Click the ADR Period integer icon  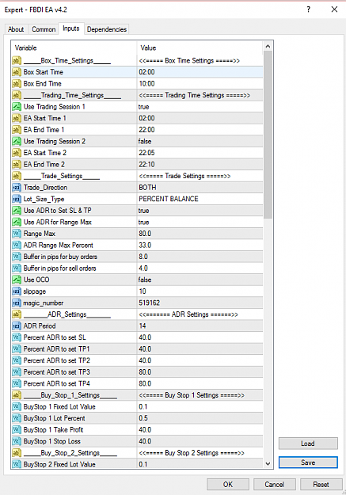point(17,326)
